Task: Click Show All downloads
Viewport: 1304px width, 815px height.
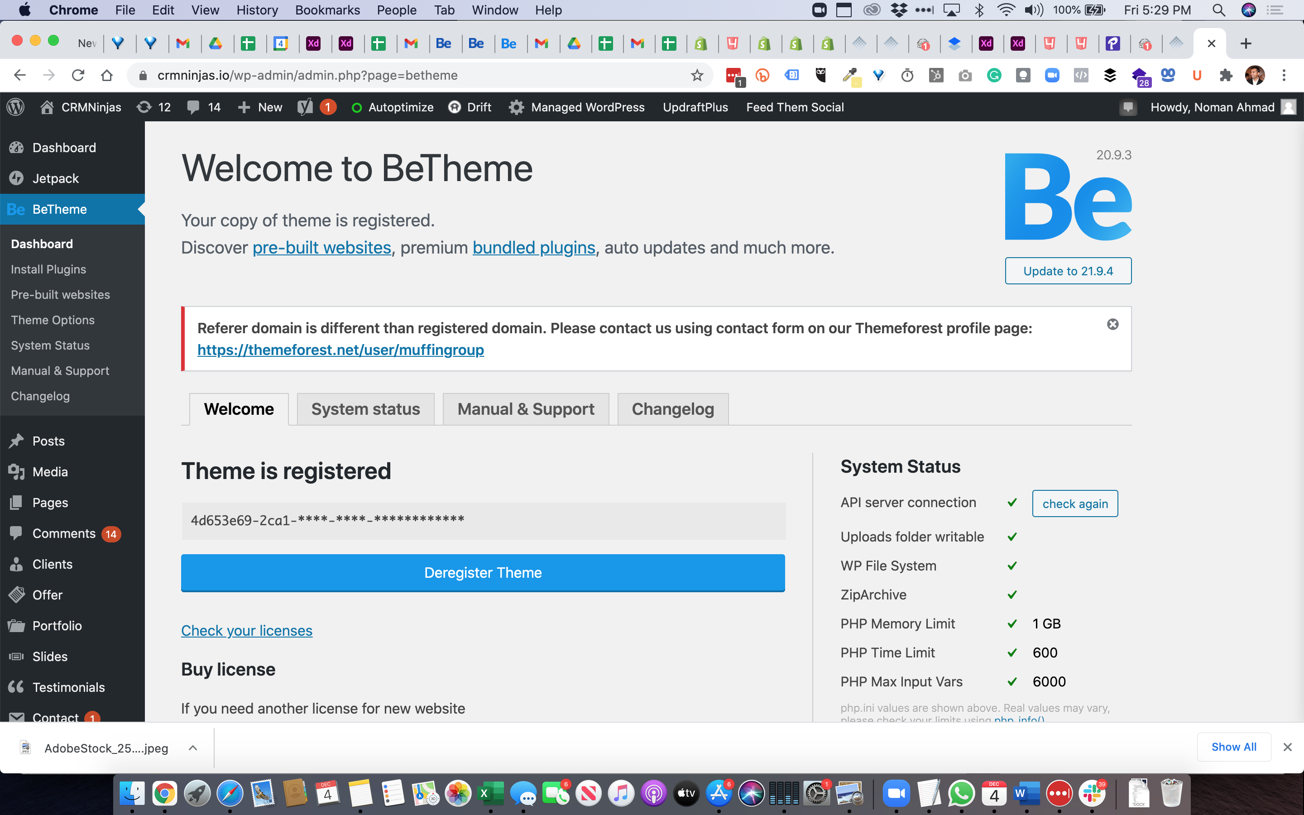Action: point(1234,747)
